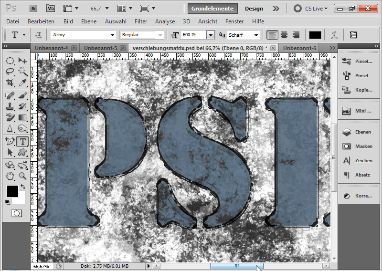The width and height of the screenshot is (382, 271).
Task: Select the Magic Wand tool
Action: (22, 72)
